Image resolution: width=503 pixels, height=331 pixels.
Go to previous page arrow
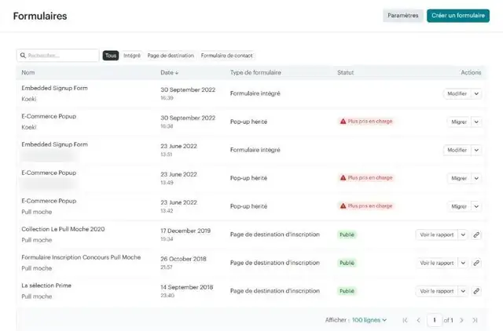click(419, 320)
